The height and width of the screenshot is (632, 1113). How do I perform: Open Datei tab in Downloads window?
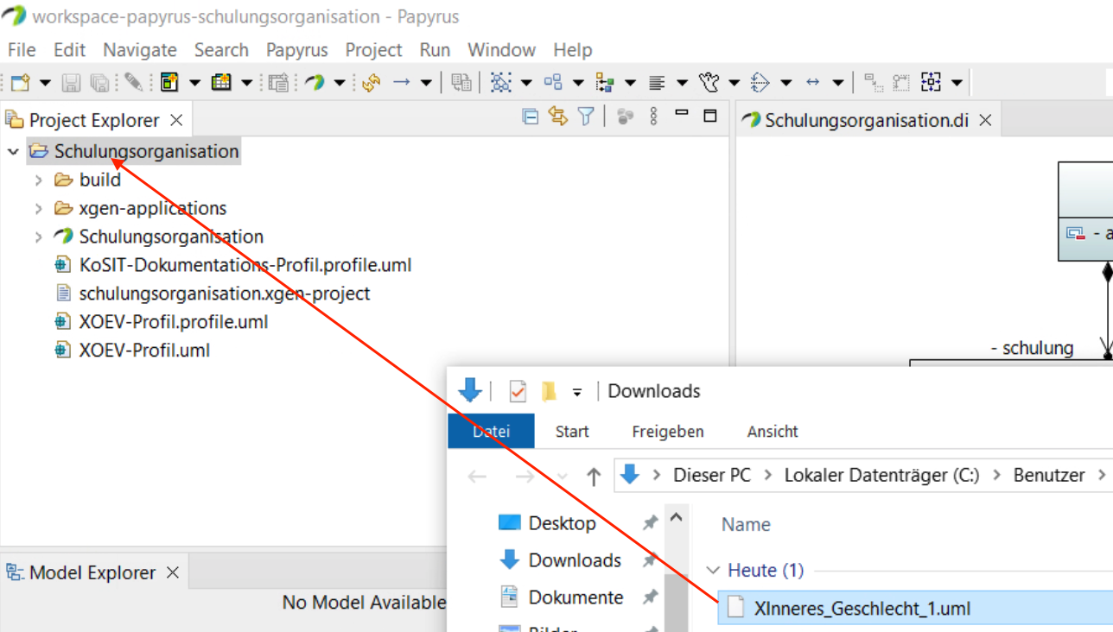click(491, 431)
